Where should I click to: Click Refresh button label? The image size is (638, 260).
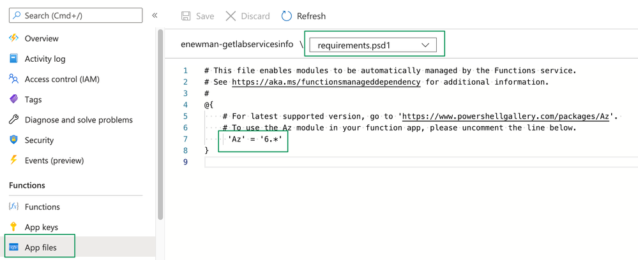tap(311, 16)
